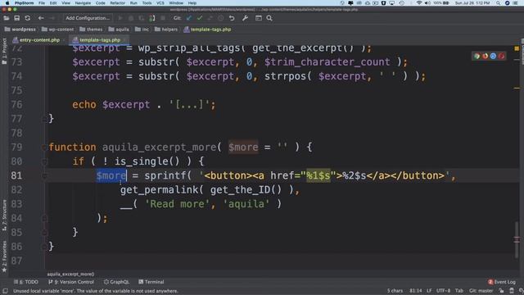
Task: Click the wp-content breadcrumb folder
Action: pos(57,29)
